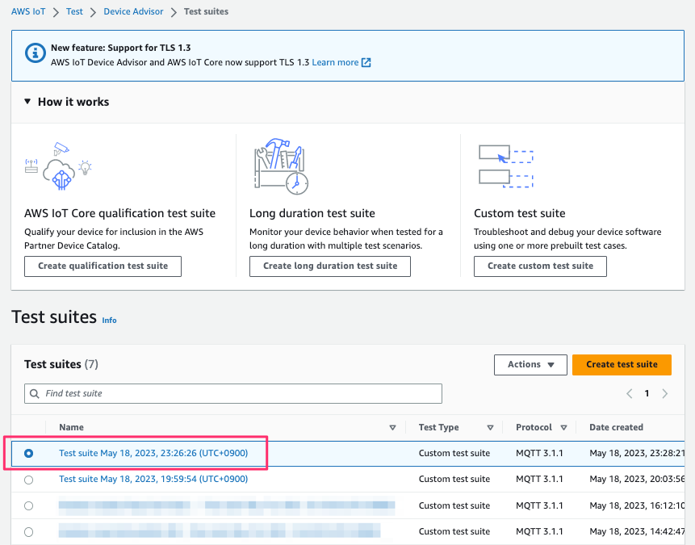The width and height of the screenshot is (695, 545).
Task: Select radio for Test suite 23:26:26
Action: [29, 454]
